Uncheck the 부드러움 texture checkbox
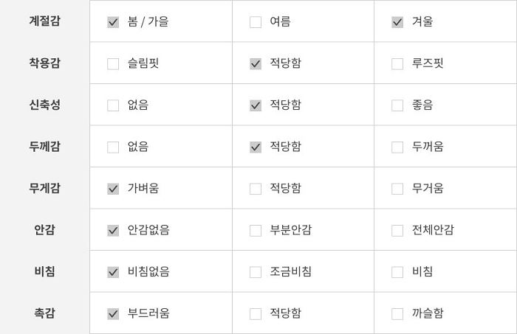Viewport: 517px width, 334px height. coord(113,314)
